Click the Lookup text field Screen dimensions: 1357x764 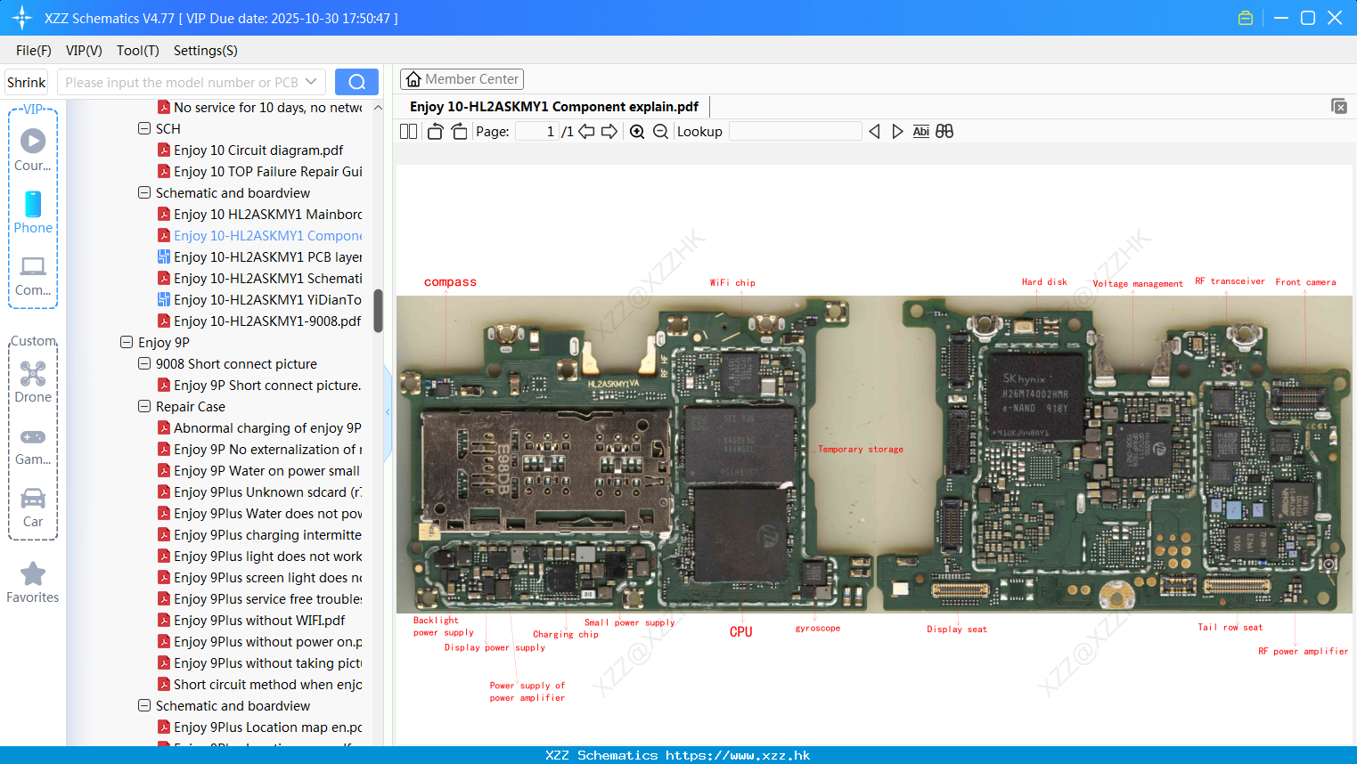(x=796, y=132)
